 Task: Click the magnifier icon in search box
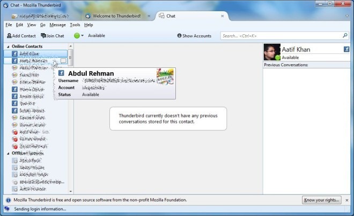tap(345, 35)
